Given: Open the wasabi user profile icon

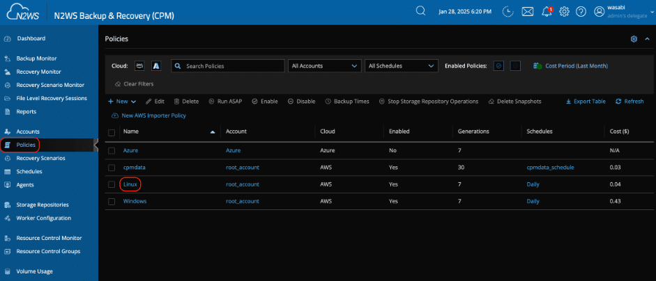Looking at the screenshot, I should 599,12.
